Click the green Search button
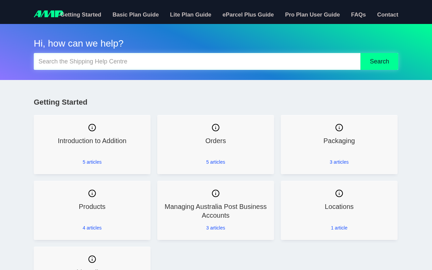This screenshot has height=270, width=432. coord(379,61)
